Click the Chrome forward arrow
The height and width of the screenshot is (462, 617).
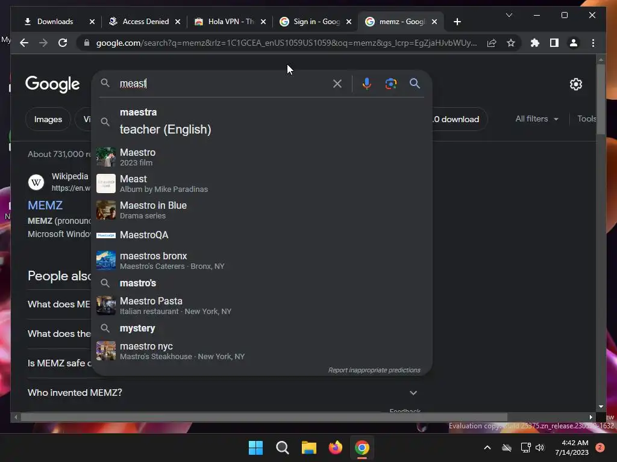tap(43, 43)
